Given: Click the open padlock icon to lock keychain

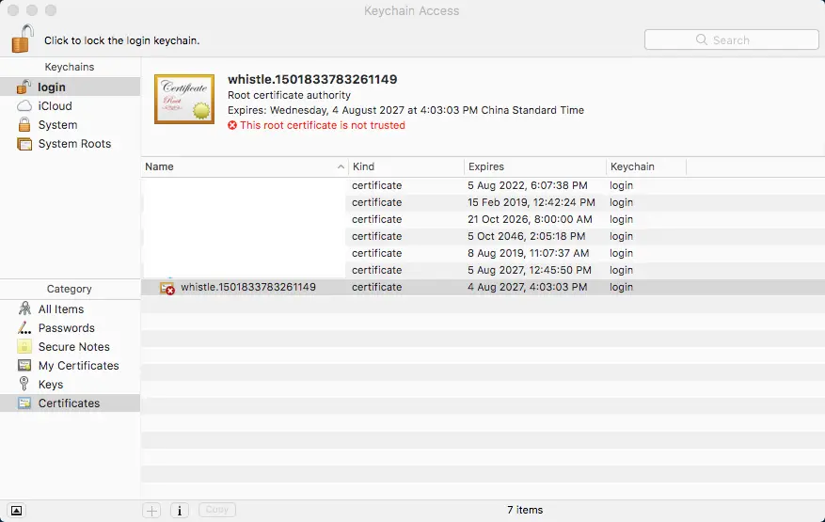Looking at the screenshot, I should [23, 39].
